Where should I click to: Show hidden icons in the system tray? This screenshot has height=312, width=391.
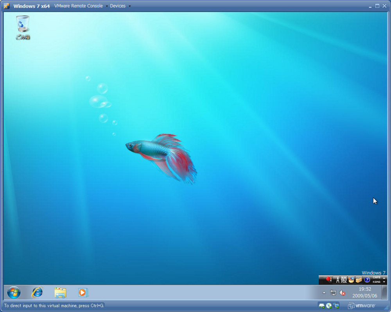[324, 292]
